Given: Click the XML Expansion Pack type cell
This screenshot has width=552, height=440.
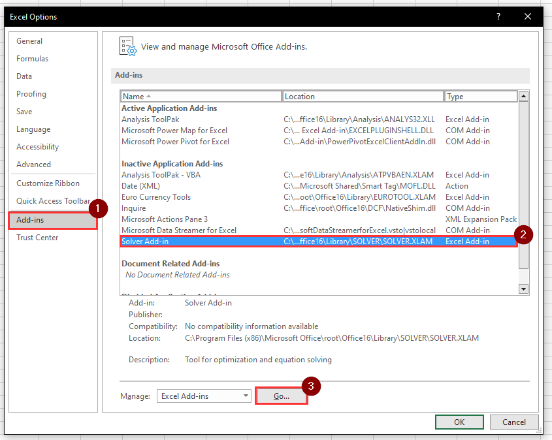Looking at the screenshot, I should tap(481, 219).
